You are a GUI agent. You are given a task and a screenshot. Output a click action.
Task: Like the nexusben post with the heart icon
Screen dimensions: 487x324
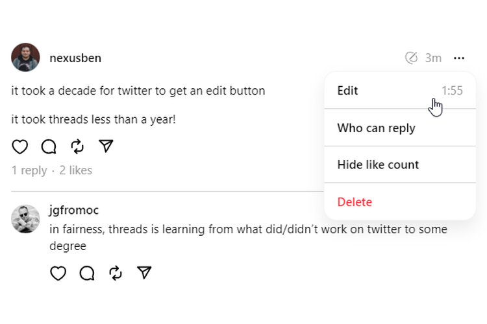(20, 146)
